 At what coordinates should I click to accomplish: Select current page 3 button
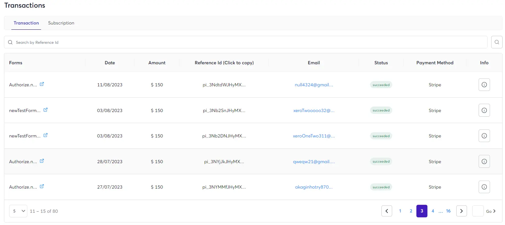point(422,211)
